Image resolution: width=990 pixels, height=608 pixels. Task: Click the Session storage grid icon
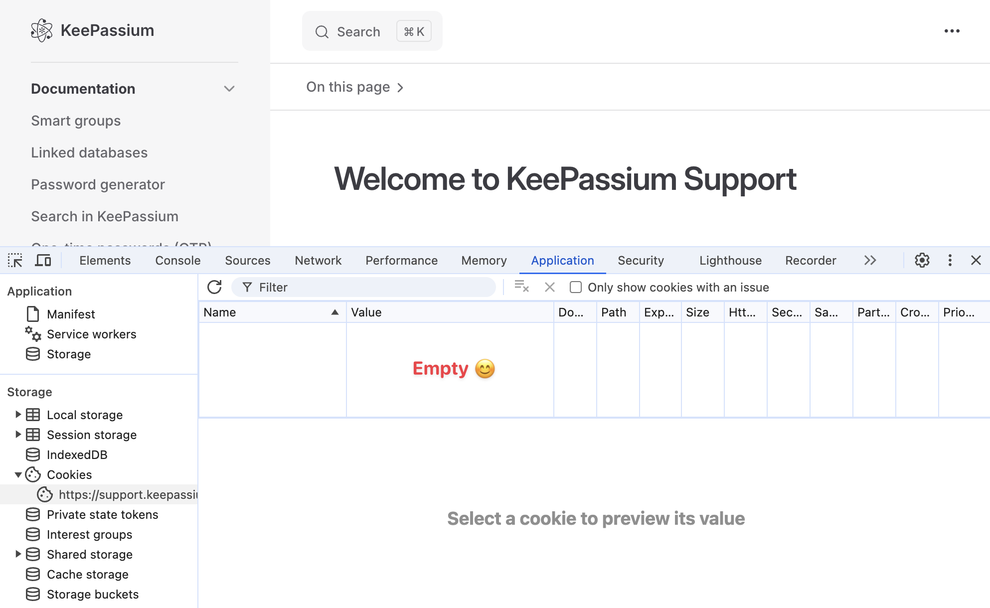(33, 435)
